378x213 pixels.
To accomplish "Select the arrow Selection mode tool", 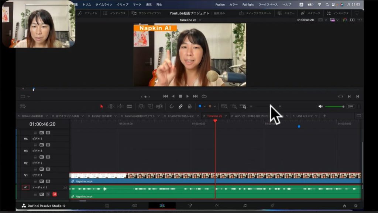I will (102, 106).
